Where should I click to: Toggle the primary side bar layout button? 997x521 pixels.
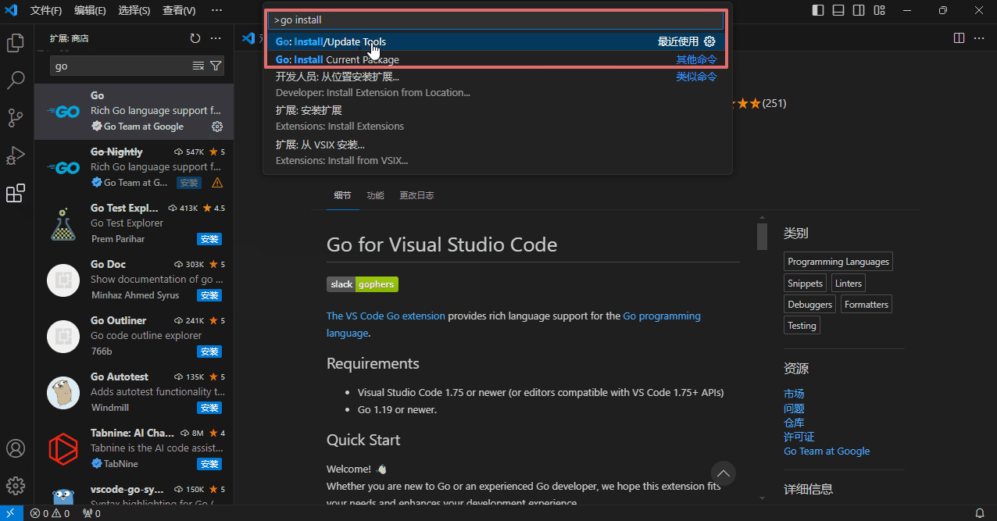tap(818, 11)
